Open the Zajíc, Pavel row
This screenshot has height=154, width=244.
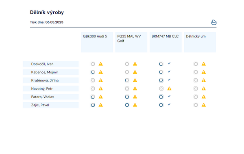(51, 105)
